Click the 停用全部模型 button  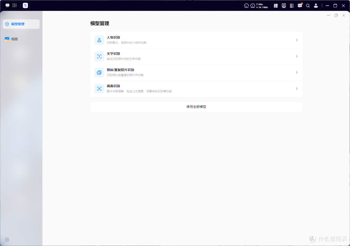point(196,107)
